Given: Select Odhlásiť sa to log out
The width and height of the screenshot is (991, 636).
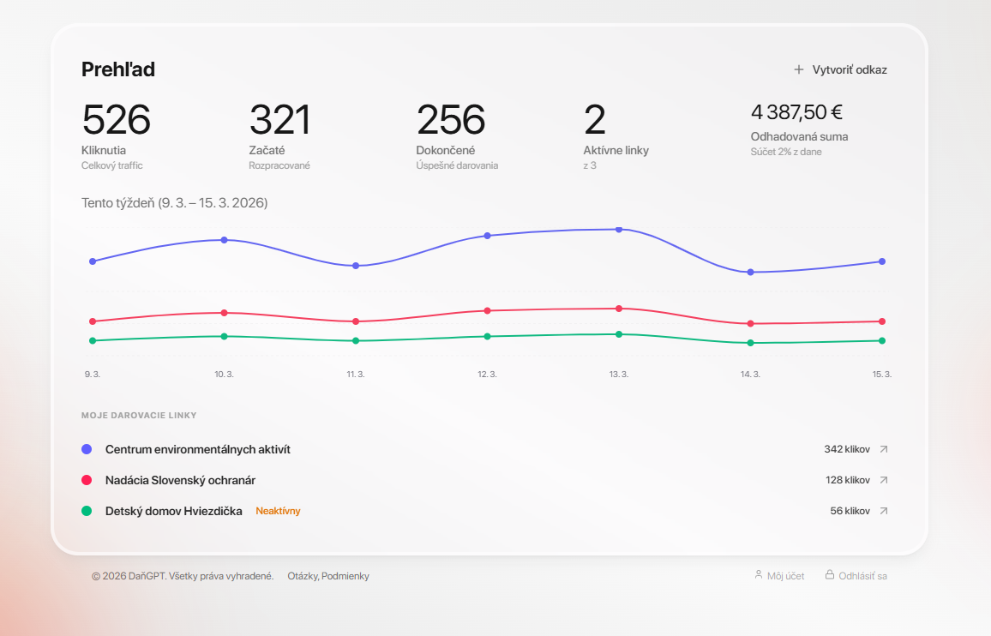Looking at the screenshot, I should (x=862, y=576).
